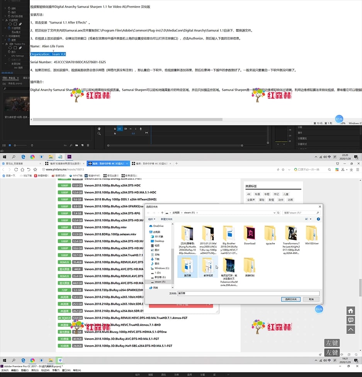
Task: Open the help icon in the folder dialog
Action: coord(318,219)
